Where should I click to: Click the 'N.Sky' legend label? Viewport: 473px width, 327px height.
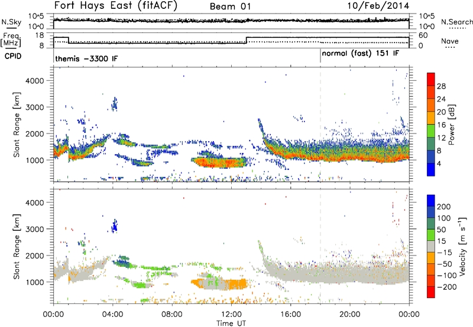[11, 22]
